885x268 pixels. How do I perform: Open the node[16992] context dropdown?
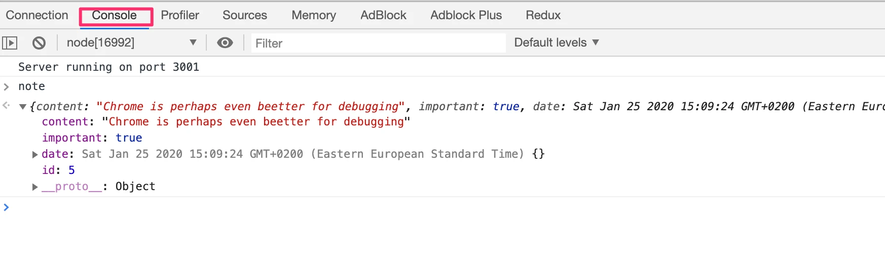(131, 42)
